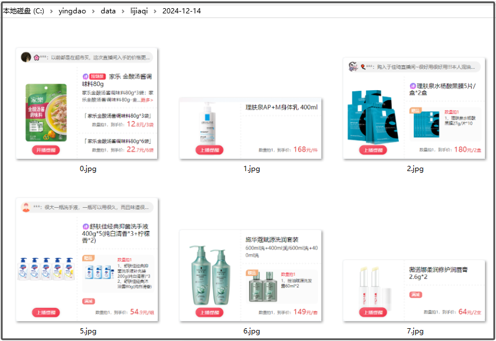Click the lip balm tubes image
This screenshot has width=496, height=341.
[x=375, y=289]
